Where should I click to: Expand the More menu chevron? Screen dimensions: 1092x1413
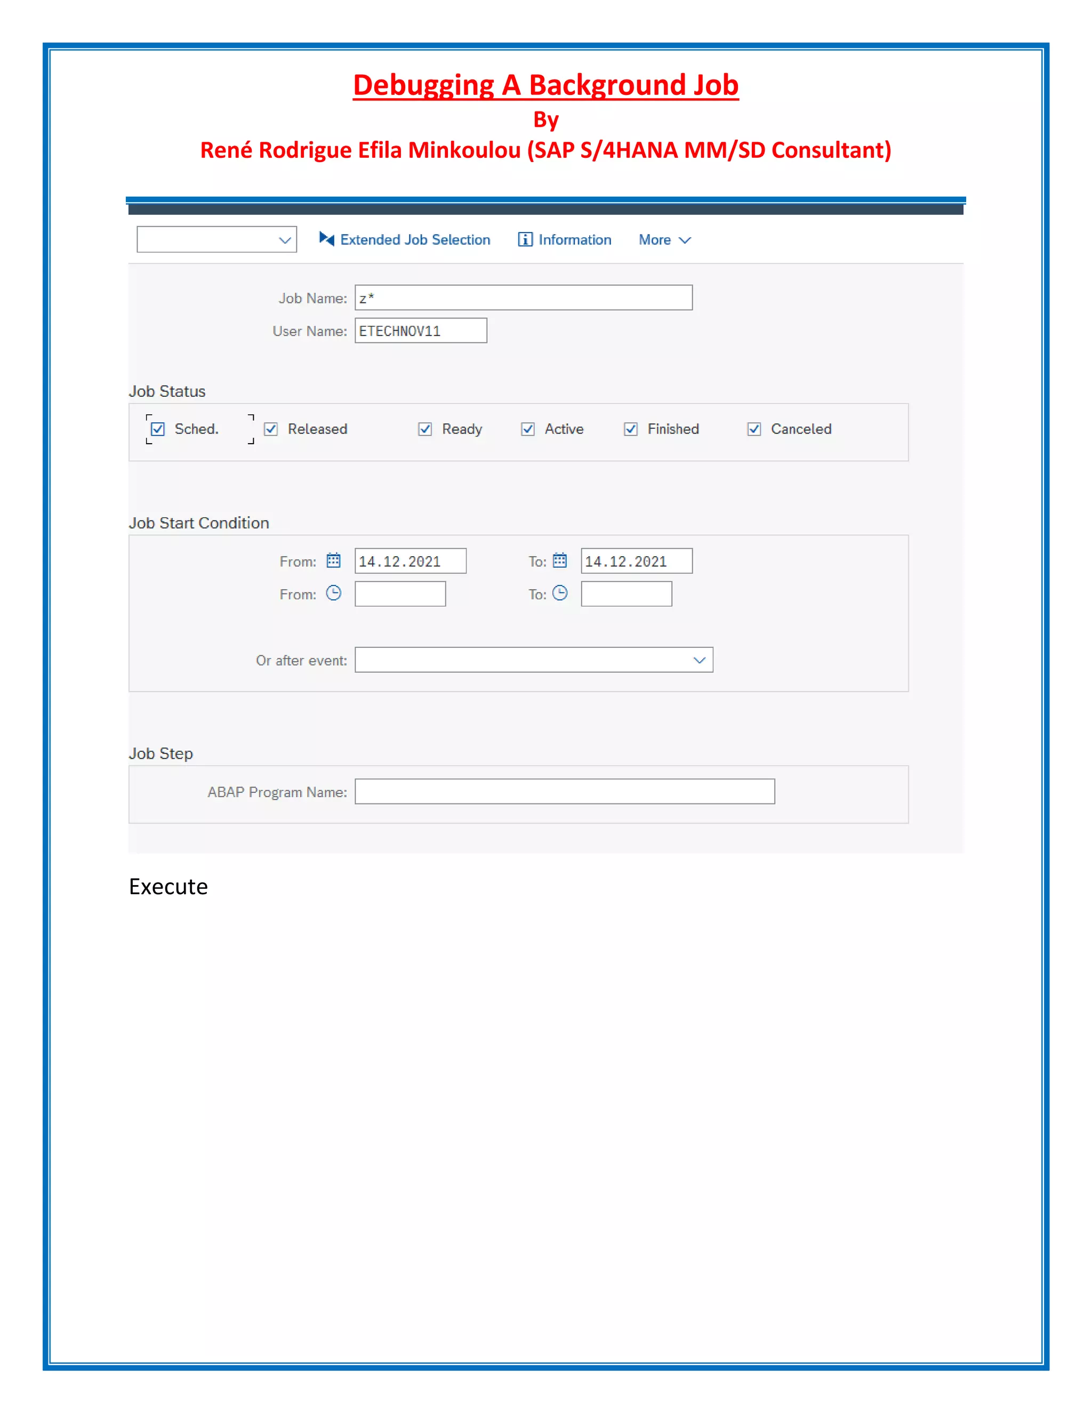pos(685,240)
